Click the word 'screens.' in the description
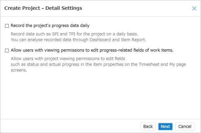Screen dimensions: 201x133 pos(19,70)
